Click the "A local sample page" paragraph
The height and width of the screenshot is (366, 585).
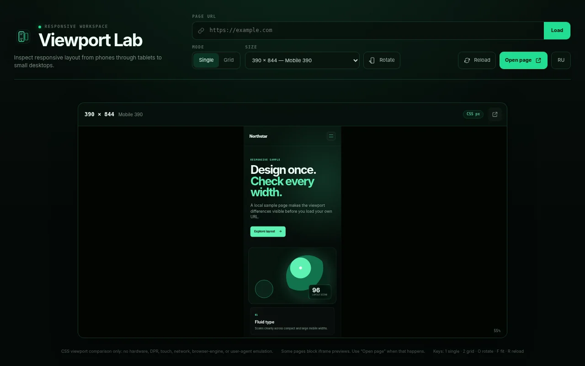(291, 211)
